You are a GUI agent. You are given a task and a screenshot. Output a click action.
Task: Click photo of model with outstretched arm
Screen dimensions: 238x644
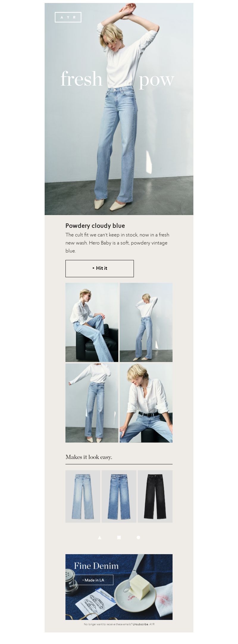92,403
